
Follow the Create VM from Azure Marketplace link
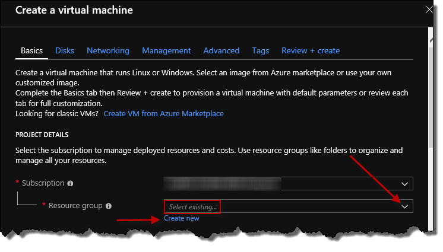click(163, 114)
